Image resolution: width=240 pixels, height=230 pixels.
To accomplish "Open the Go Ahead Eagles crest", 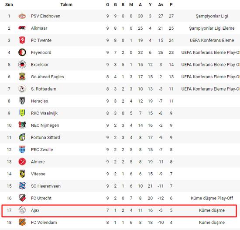I will tap(22, 77).
